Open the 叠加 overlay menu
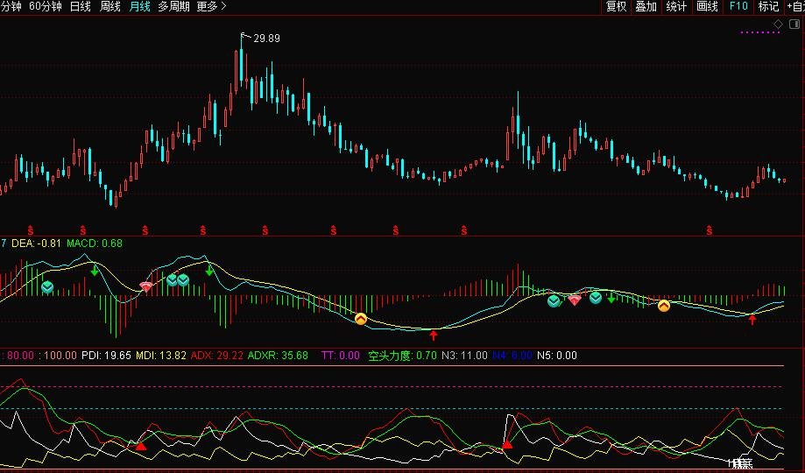This screenshot has height=473, width=805. coord(646,7)
